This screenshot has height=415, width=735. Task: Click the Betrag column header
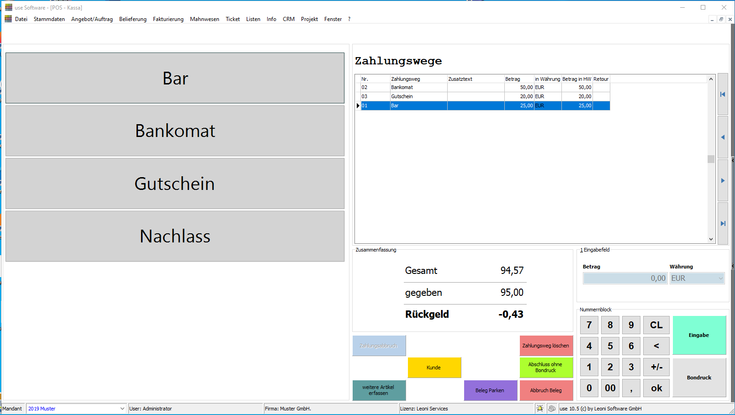[519, 79]
